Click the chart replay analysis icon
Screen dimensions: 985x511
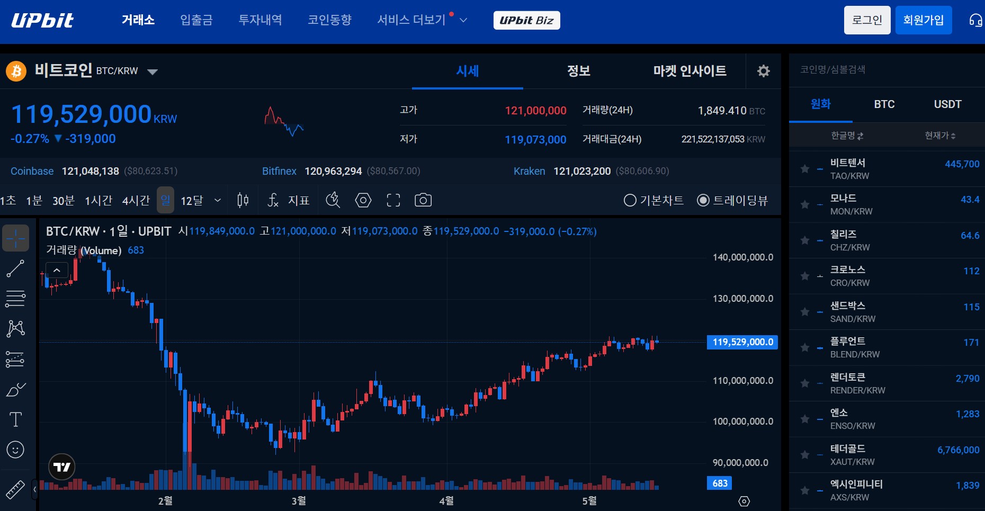click(x=333, y=200)
